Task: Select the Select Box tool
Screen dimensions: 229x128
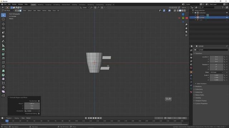Action: (3, 15)
